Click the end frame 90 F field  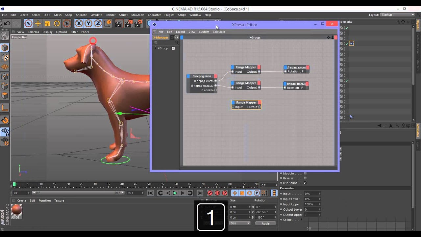(135, 193)
